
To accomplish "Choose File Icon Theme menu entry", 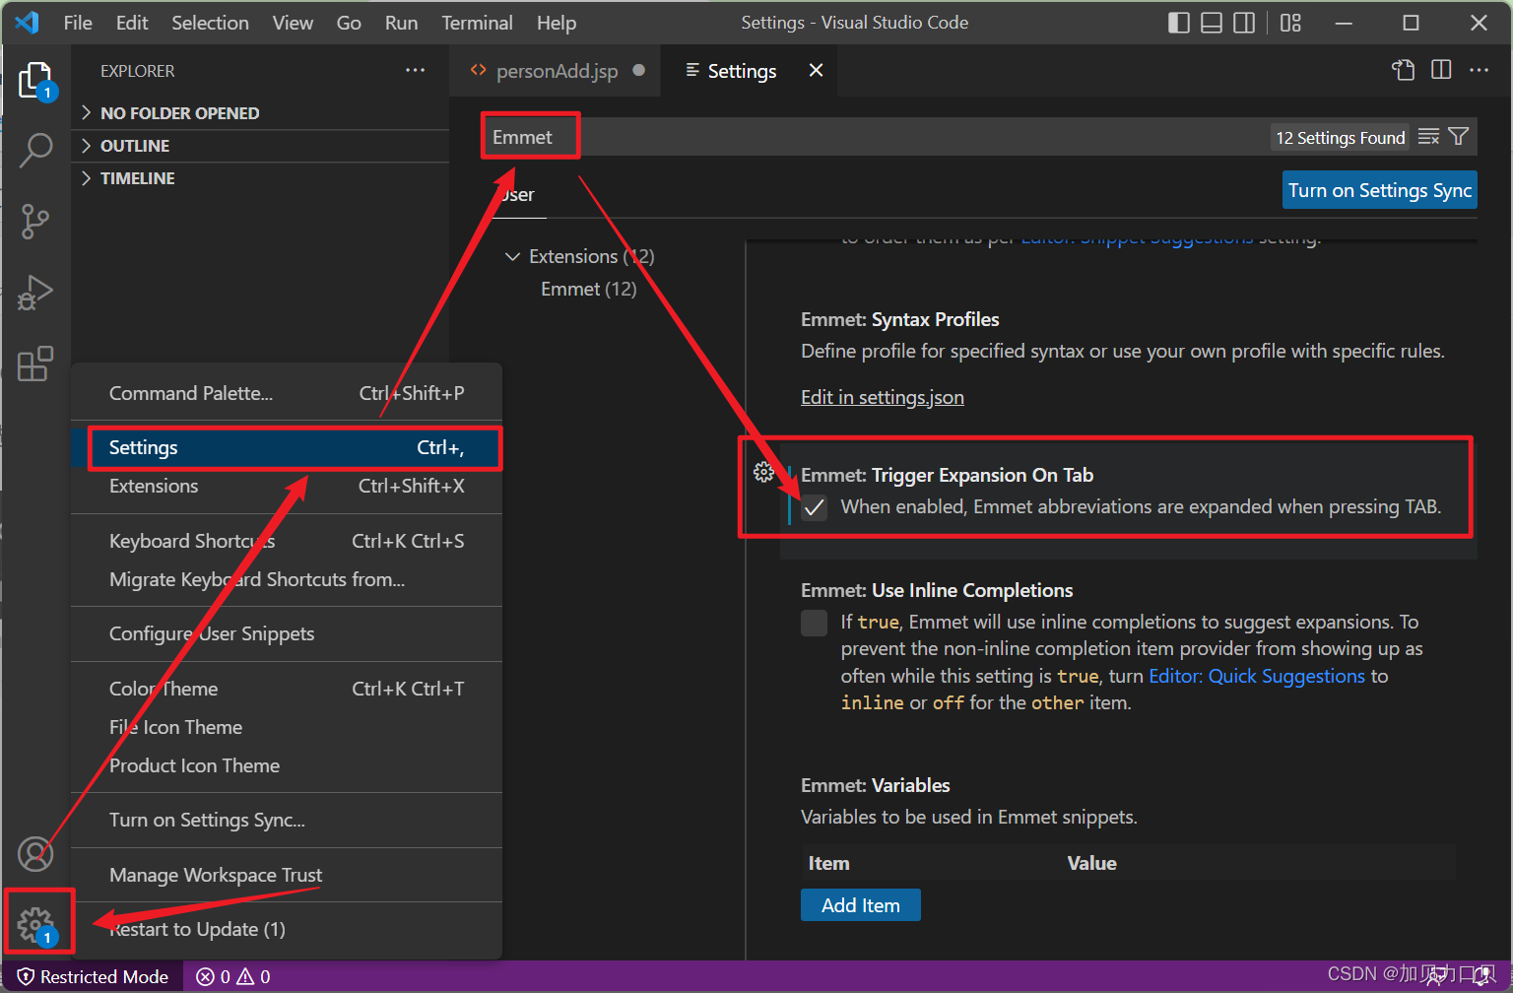I will point(287,727).
